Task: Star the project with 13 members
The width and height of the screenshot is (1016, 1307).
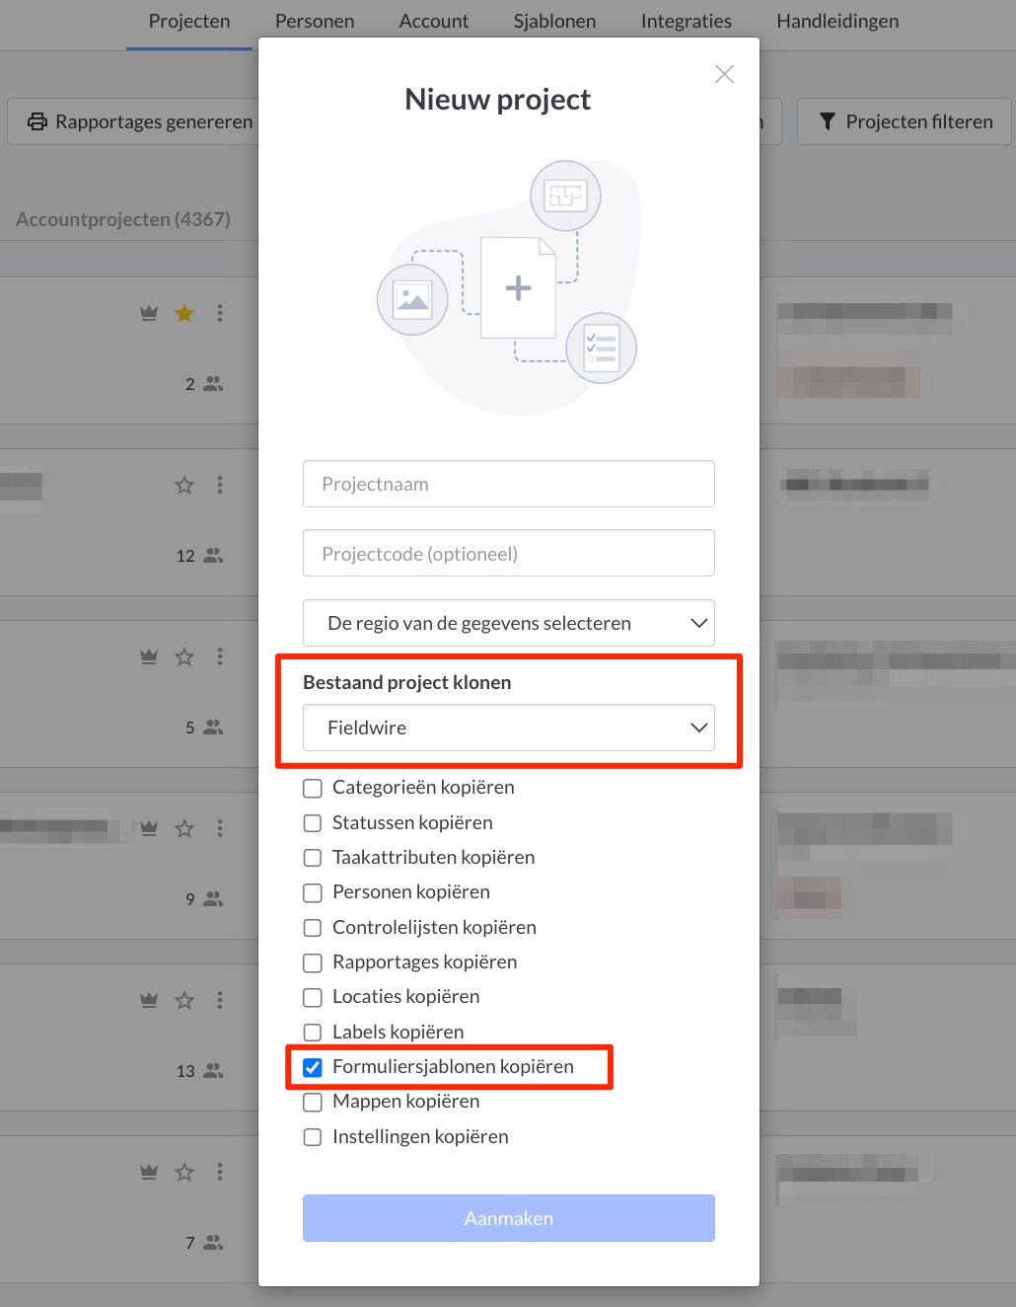Action: tap(184, 1001)
